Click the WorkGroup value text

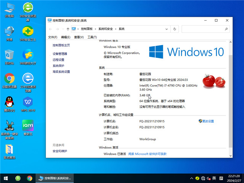[148, 139]
